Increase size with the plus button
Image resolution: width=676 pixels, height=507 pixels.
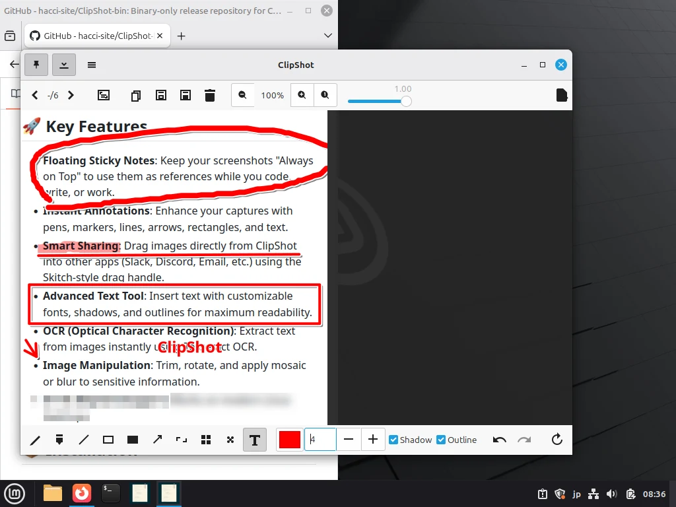click(x=373, y=440)
